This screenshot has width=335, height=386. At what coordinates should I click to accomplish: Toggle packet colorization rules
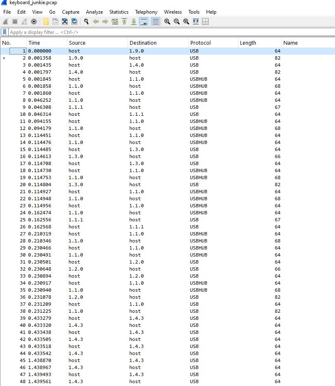156,22
